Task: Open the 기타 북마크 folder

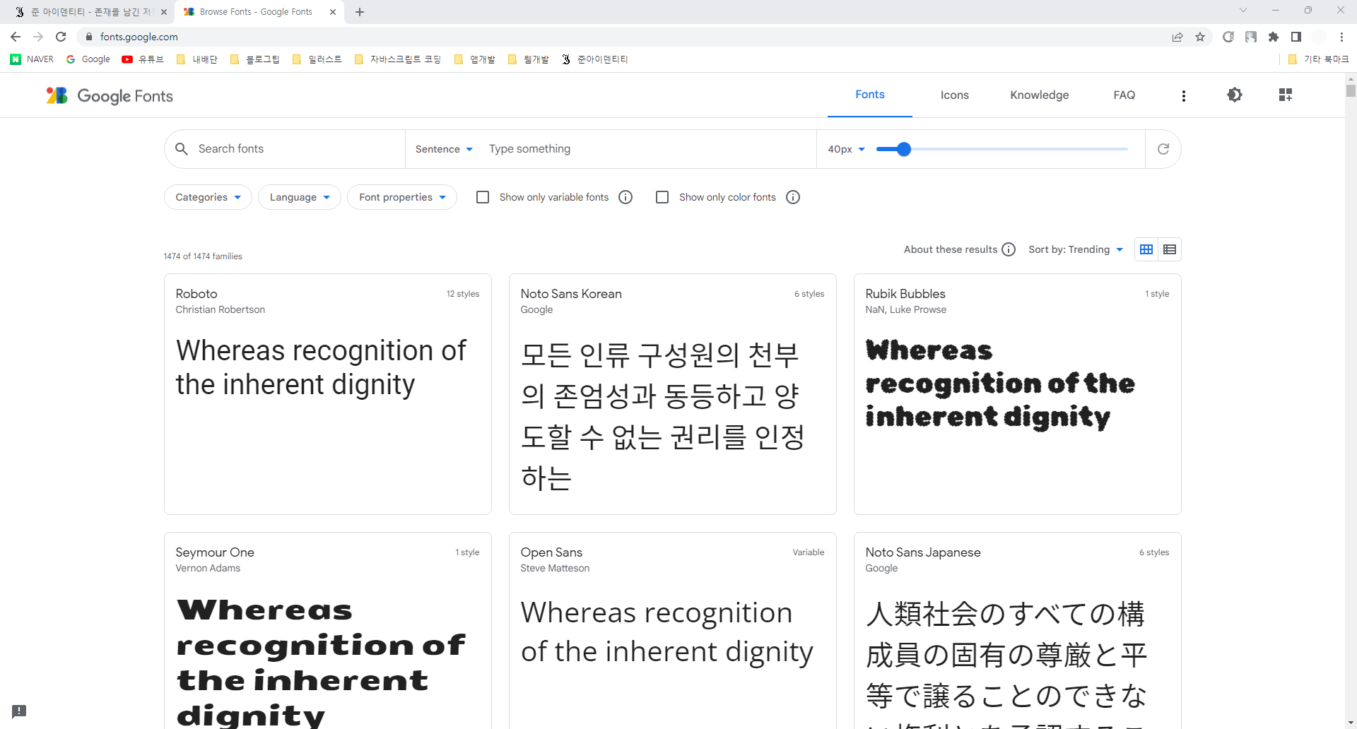Action: [1318, 59]
